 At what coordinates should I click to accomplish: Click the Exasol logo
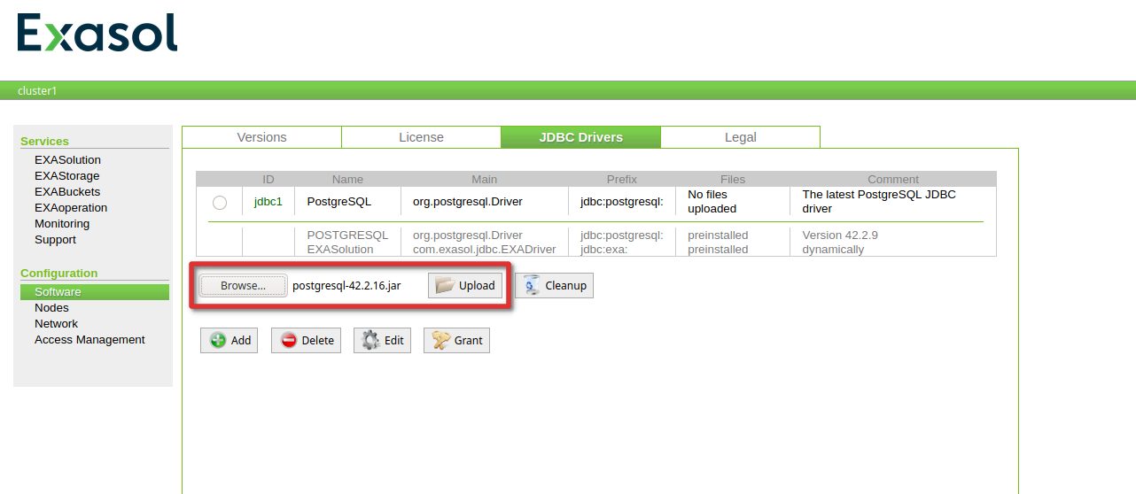pos(97,34)
